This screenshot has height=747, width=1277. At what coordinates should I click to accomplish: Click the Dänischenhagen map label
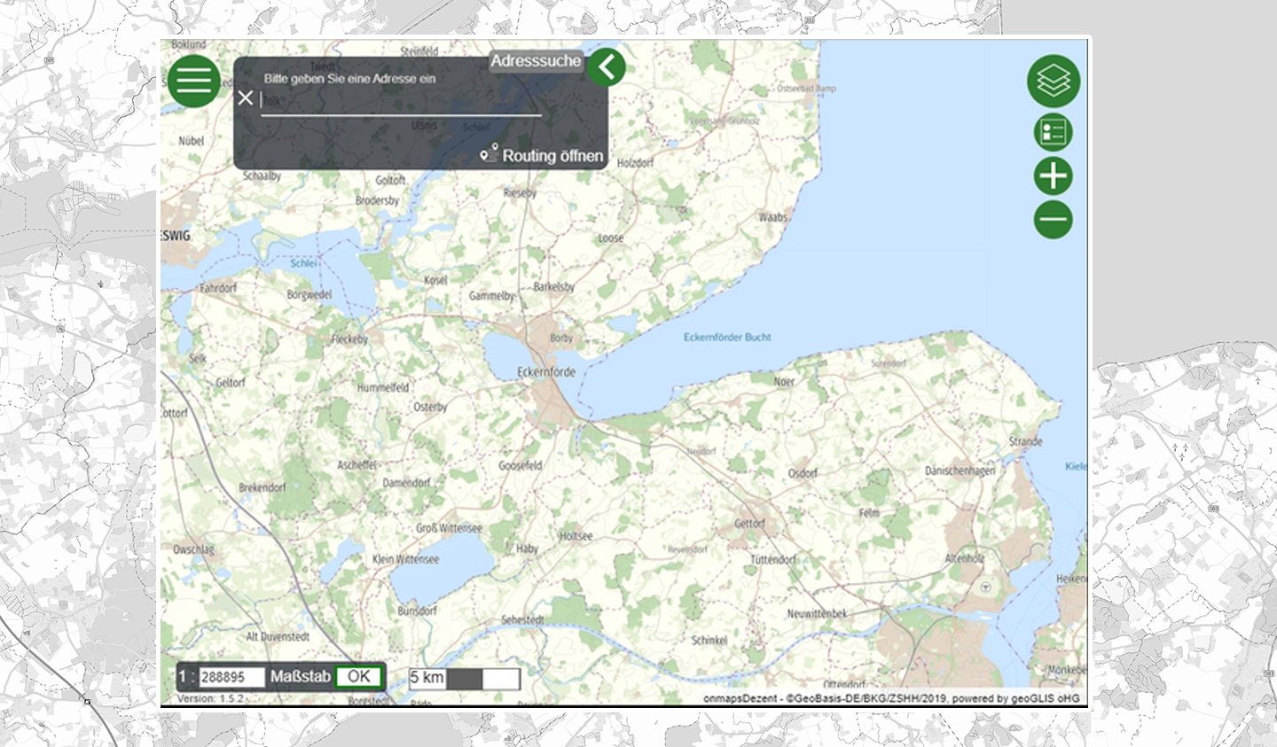click(x=960, y=471)
